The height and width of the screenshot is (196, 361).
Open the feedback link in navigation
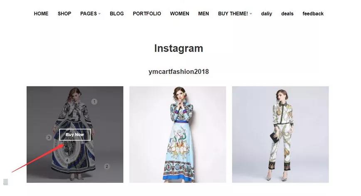pos(313,14)
